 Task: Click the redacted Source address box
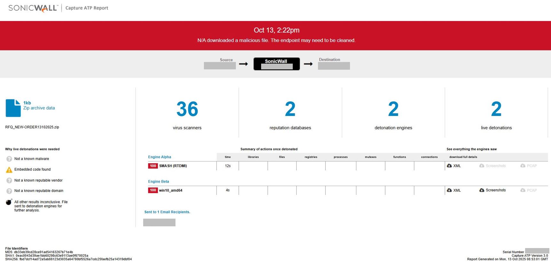pos(220,66)
